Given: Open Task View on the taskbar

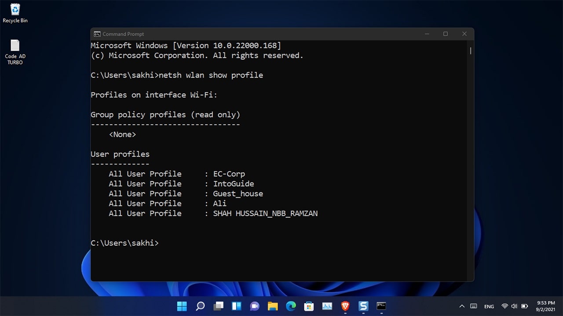Looking at the screenshot, I should click(x=218, y=306).
